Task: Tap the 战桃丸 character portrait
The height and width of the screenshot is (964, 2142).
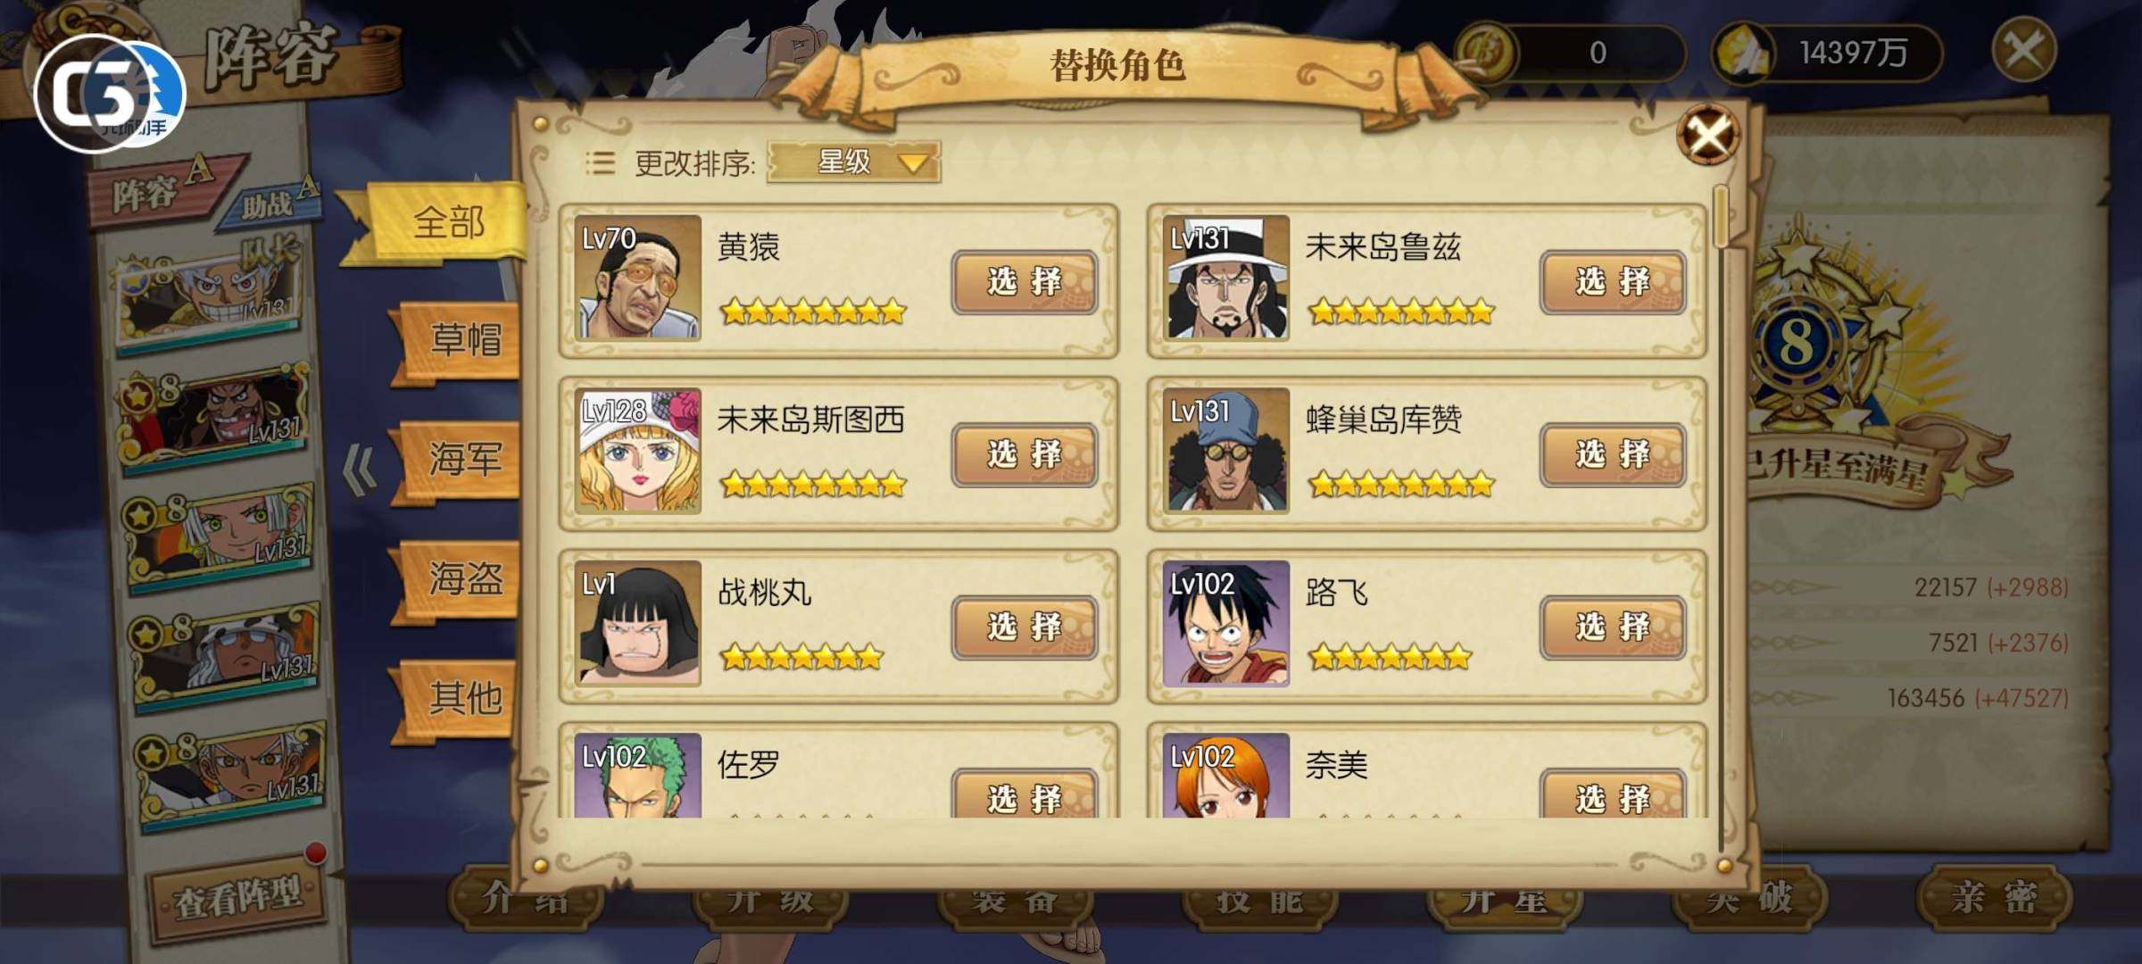Action: pos(637,623)
